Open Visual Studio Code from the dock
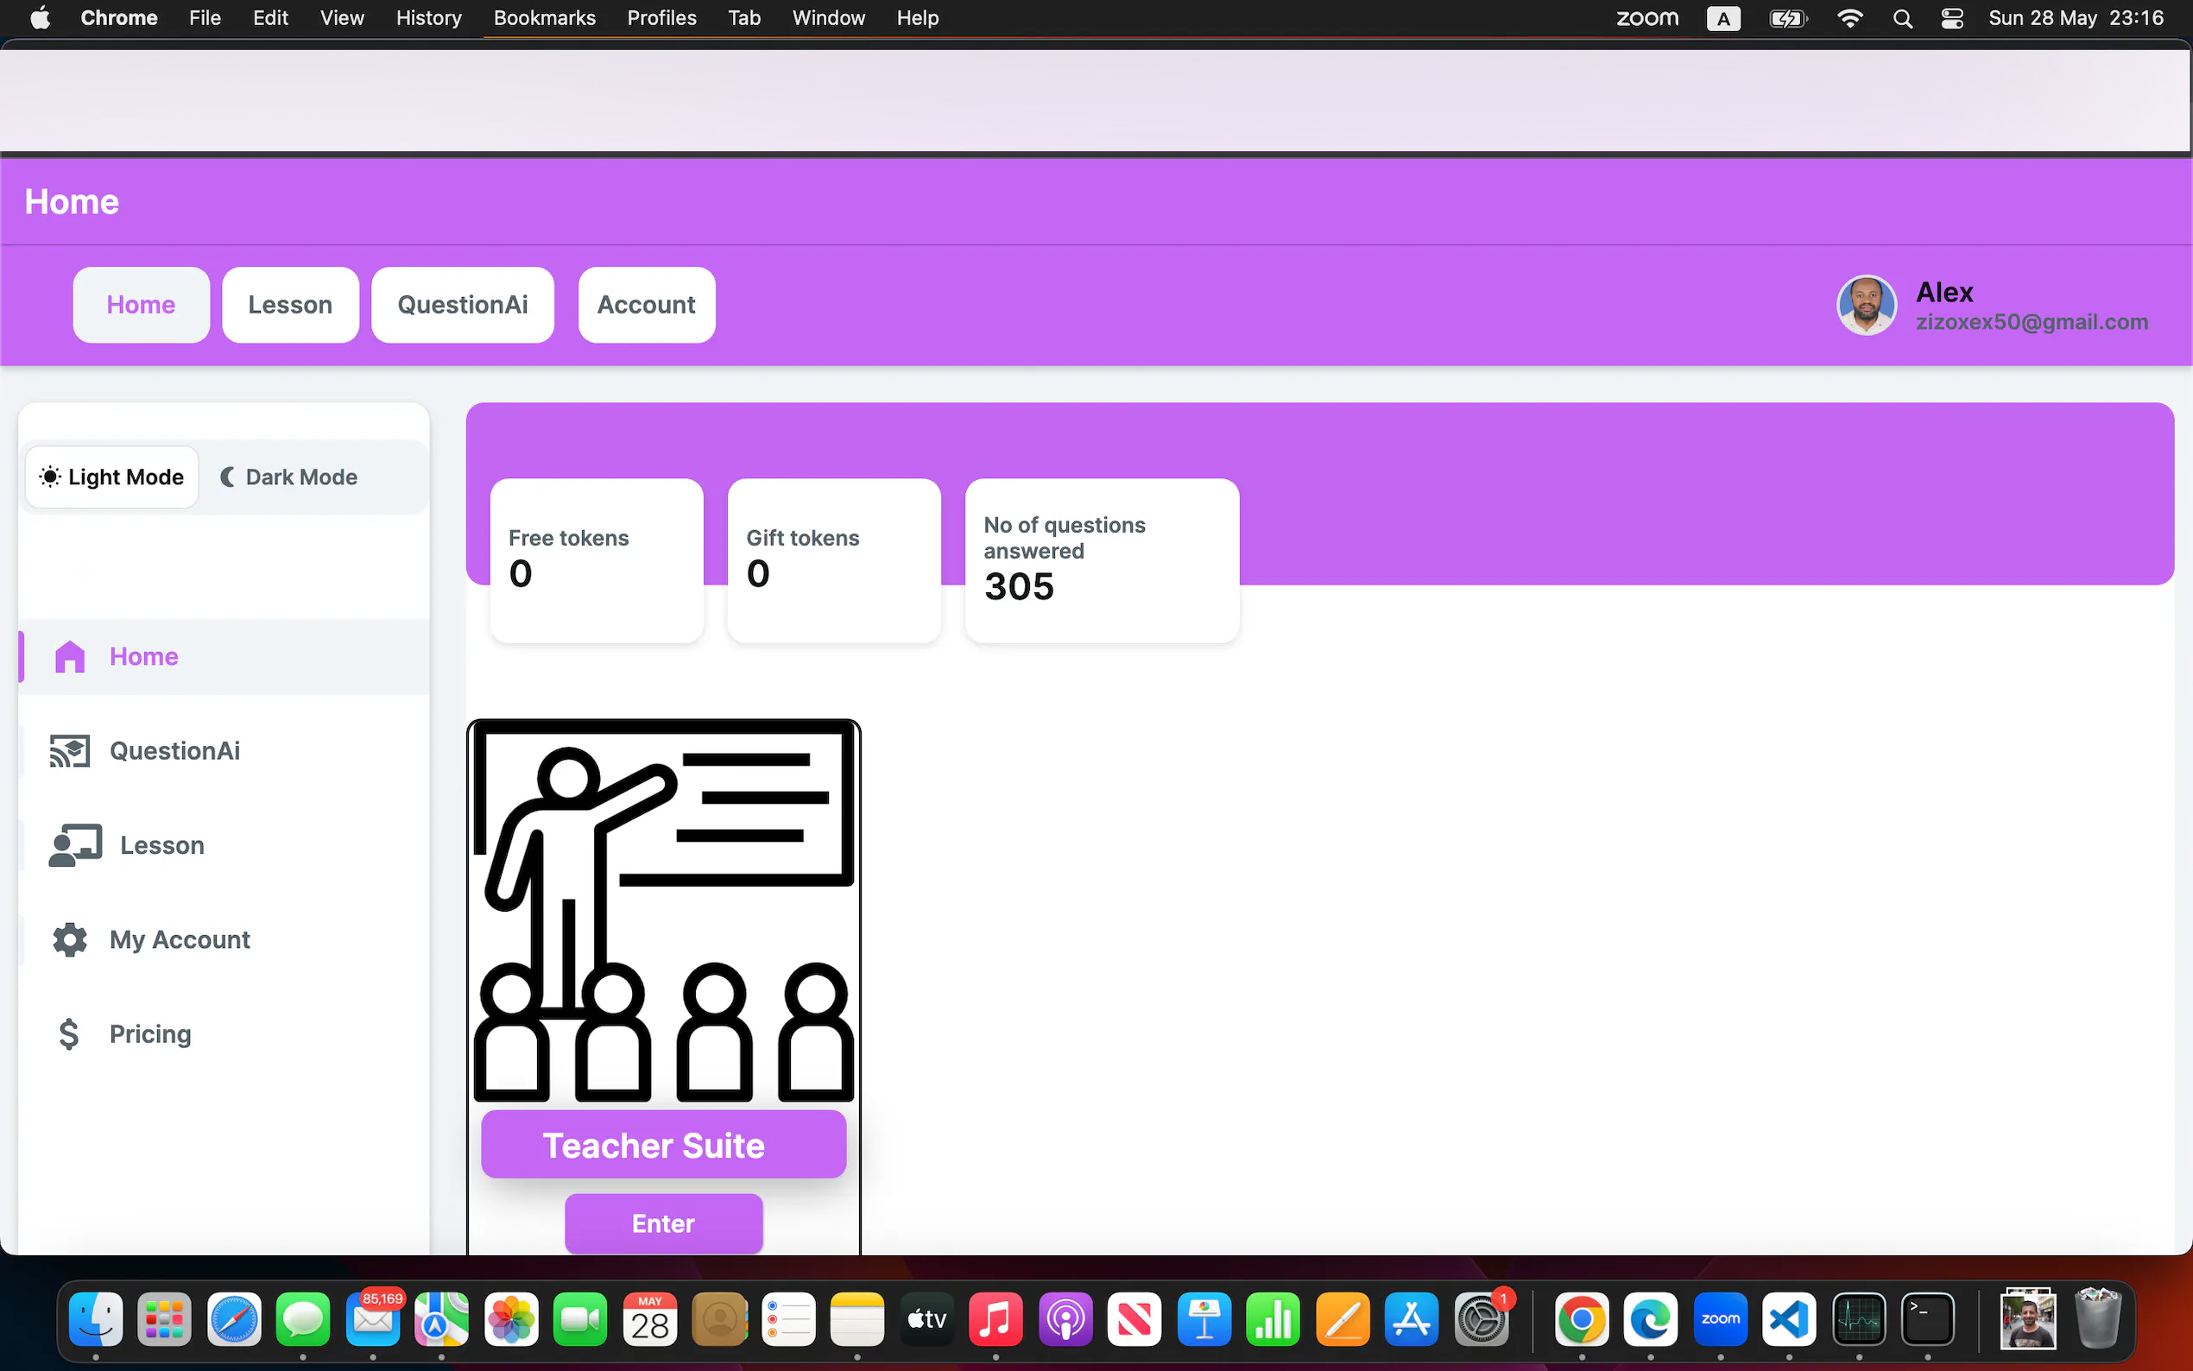The image size is (2193, 1371). coord(1789,1319)
